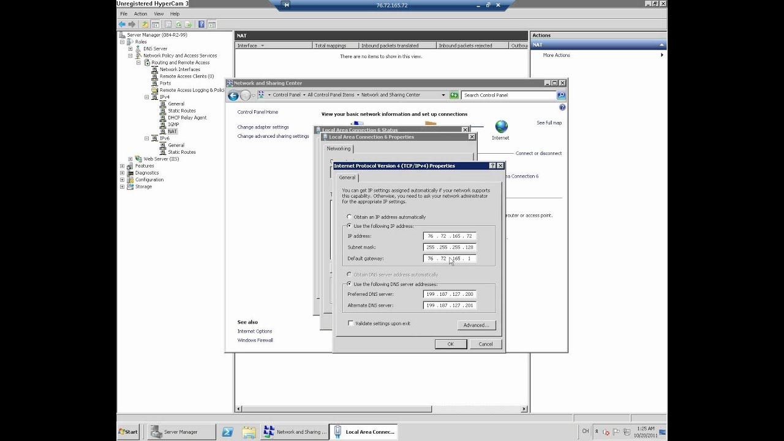
Task: Click the search magnifier icon in Control Panel
Action: (561, 95)
